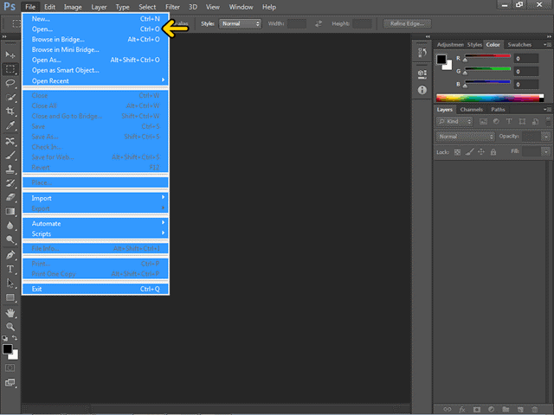The image size is (554, 415).
Task: Select the Lasso tool
Action: (10, 83)
